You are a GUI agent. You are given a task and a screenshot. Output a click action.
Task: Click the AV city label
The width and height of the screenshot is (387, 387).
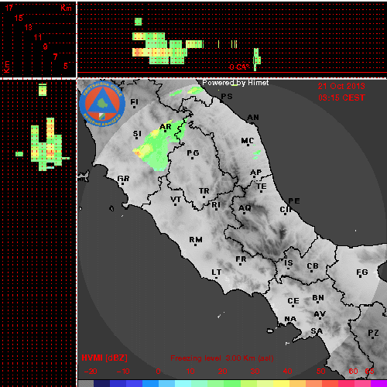[320, 314]
